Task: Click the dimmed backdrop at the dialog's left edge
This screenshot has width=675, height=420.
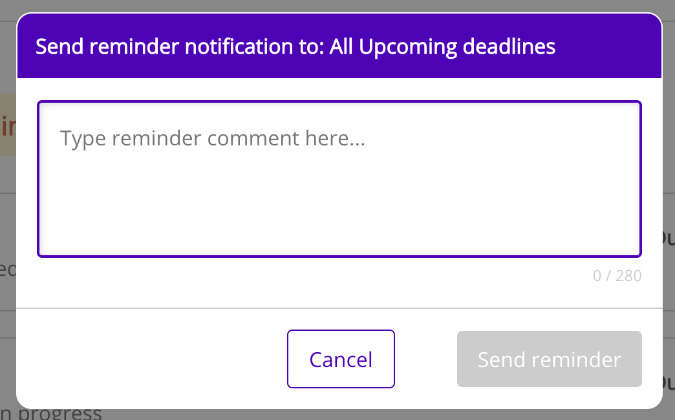Action: pos(8,258)
